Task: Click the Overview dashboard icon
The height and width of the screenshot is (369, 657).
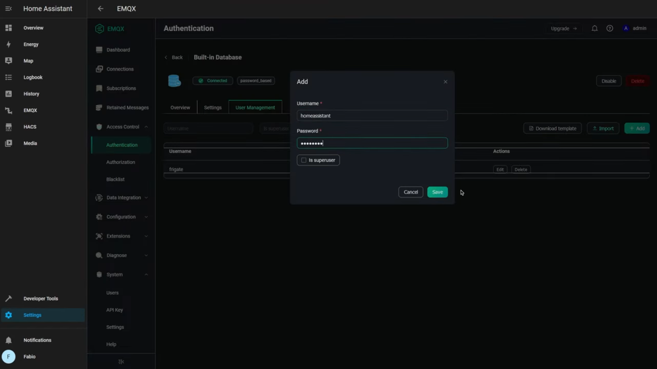Action: (9, 28)
